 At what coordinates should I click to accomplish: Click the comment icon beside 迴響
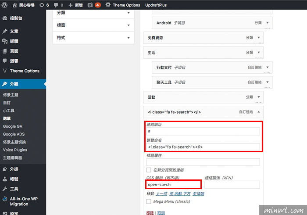click(x=5, y=61)
